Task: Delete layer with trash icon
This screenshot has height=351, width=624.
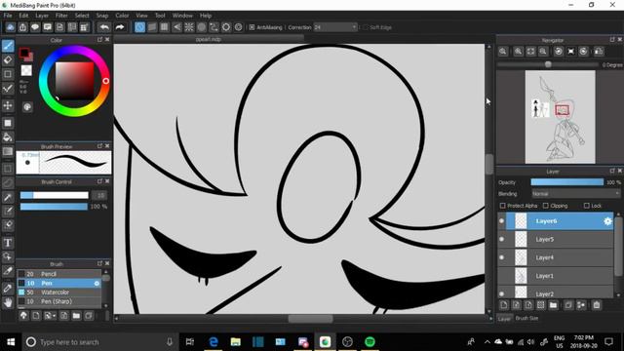Action: click(596, 305)
